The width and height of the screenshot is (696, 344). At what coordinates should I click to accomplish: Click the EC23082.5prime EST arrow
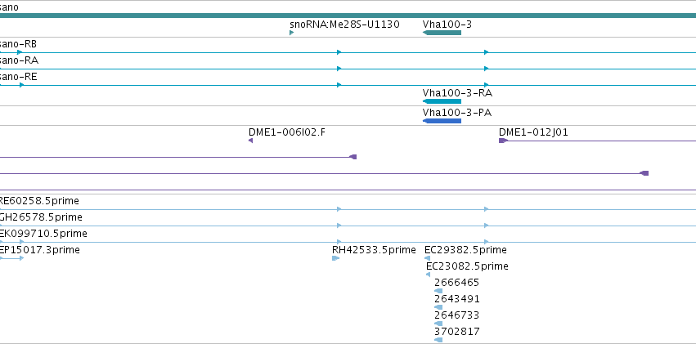[x=428, y=275]
